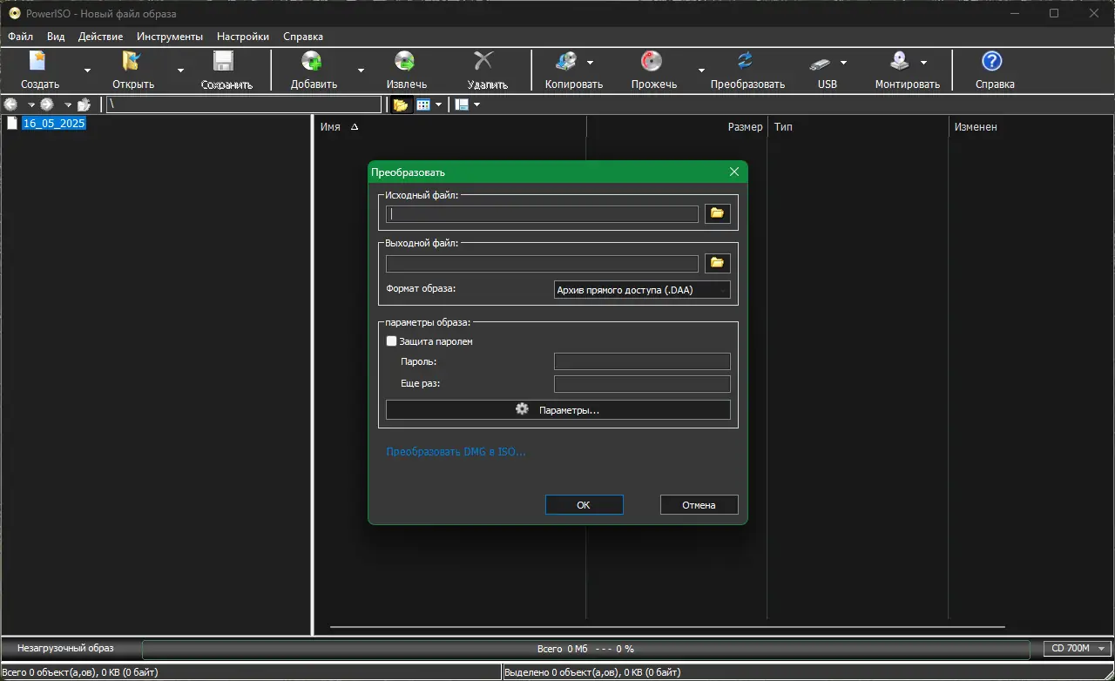The image size is (1115, 681).
Task: Open the Действие menu
Action: [x=100, y=37]
